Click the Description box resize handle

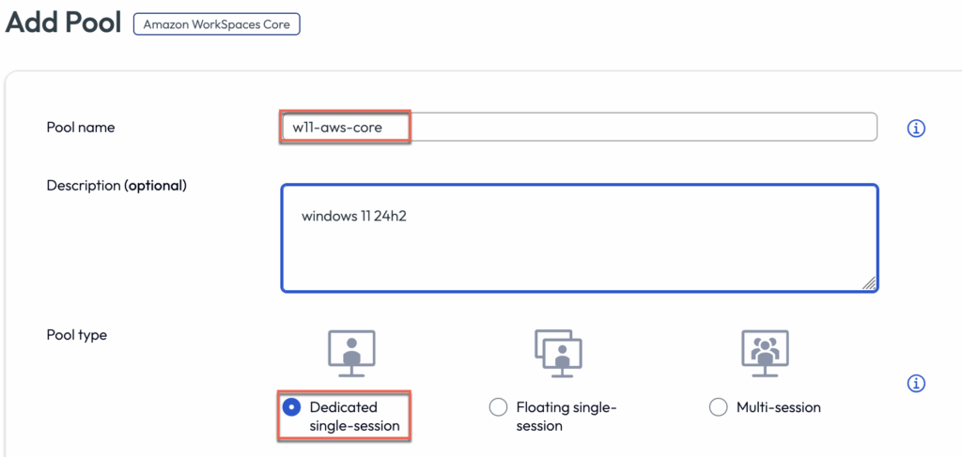868,282
